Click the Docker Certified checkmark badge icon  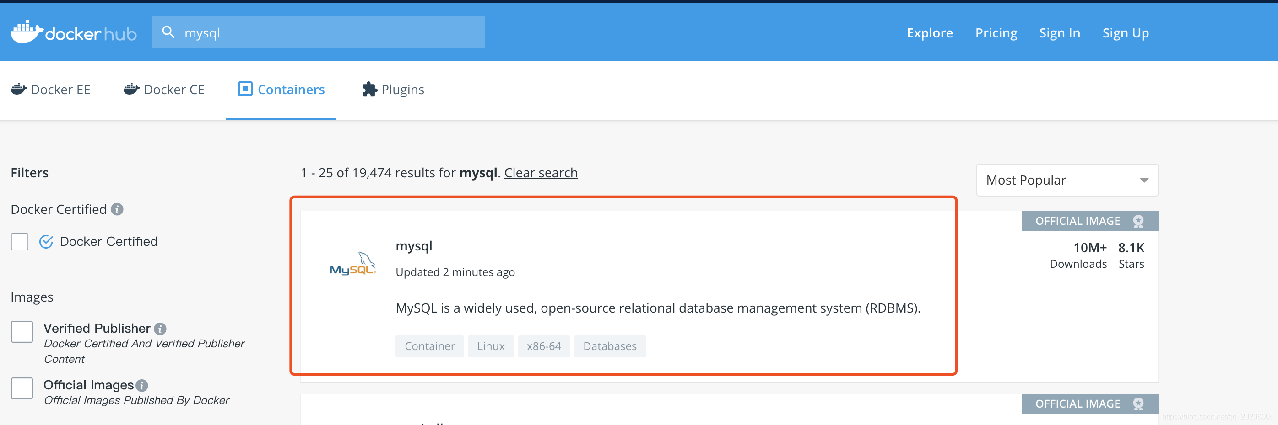(x=46, y=242)
